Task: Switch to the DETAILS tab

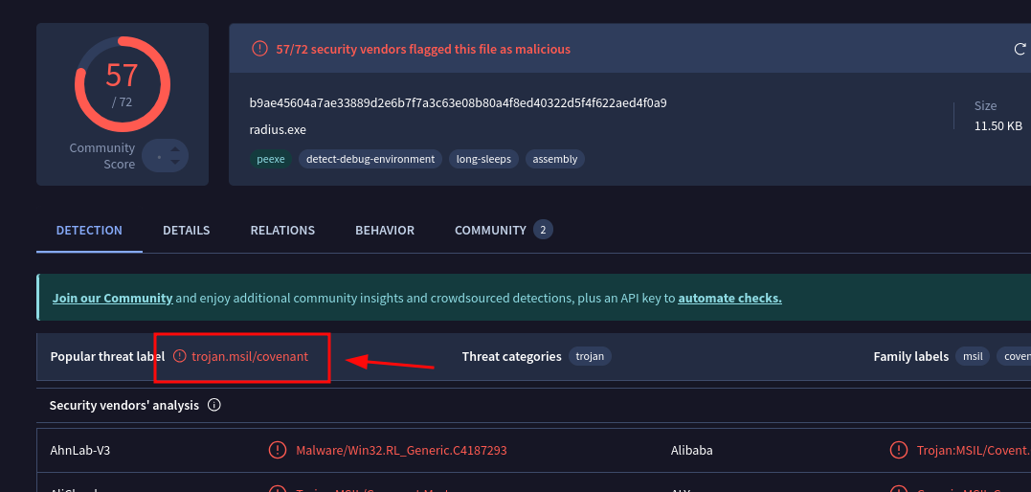Action: [x=186, y=231]
